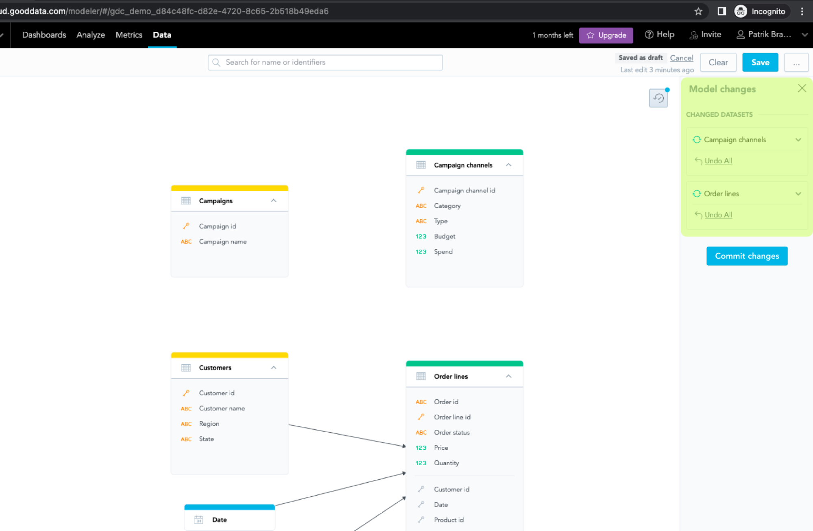Expand Campaign channels in changed datasets
This screenshot has width=813, height=531.
798,139
